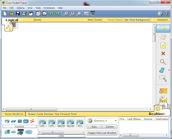Choose WAN Emulation cloud category
This screenshot has width=172, height=139.
tap(13, 132)
